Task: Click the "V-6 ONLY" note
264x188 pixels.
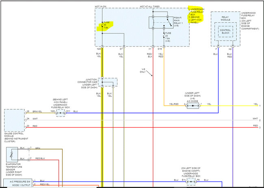Action: (x=143, y=70)
